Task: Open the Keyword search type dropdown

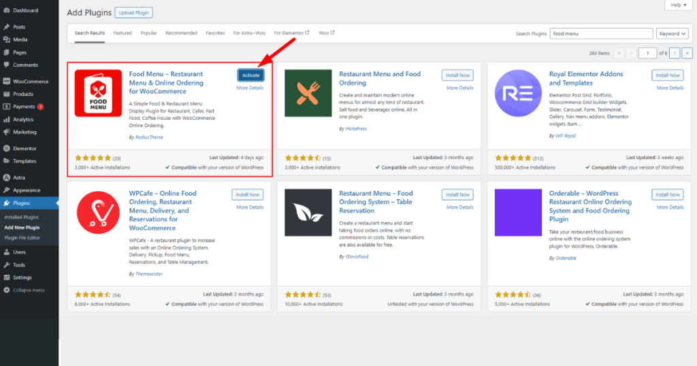Action: coord(672,33)
